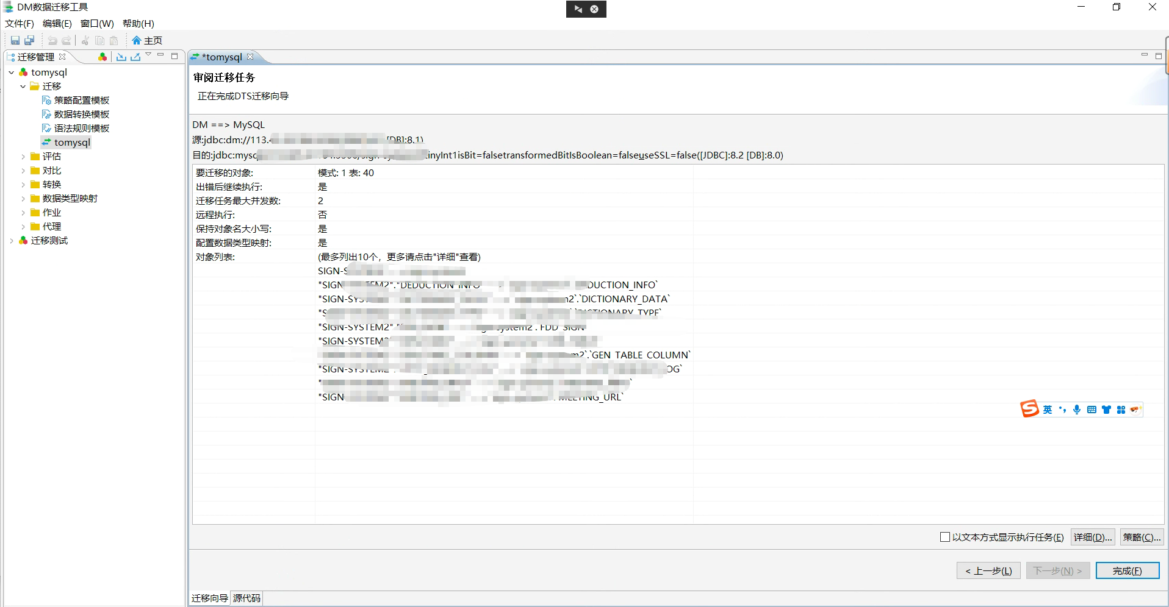The image size is (1169, 607).
Task: Maximize the 迁移管理 panel
Action: coord(174,56)
